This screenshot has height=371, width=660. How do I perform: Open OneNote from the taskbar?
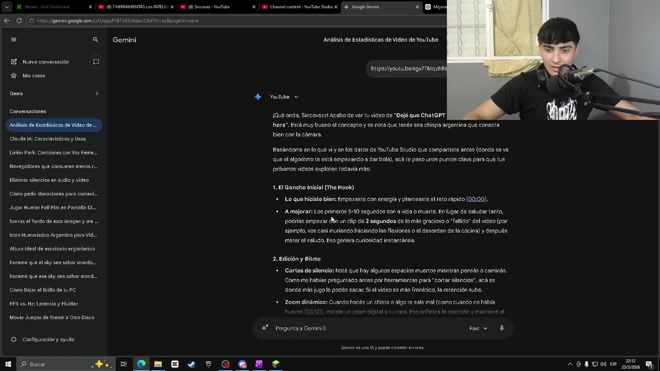click(259, 364)
